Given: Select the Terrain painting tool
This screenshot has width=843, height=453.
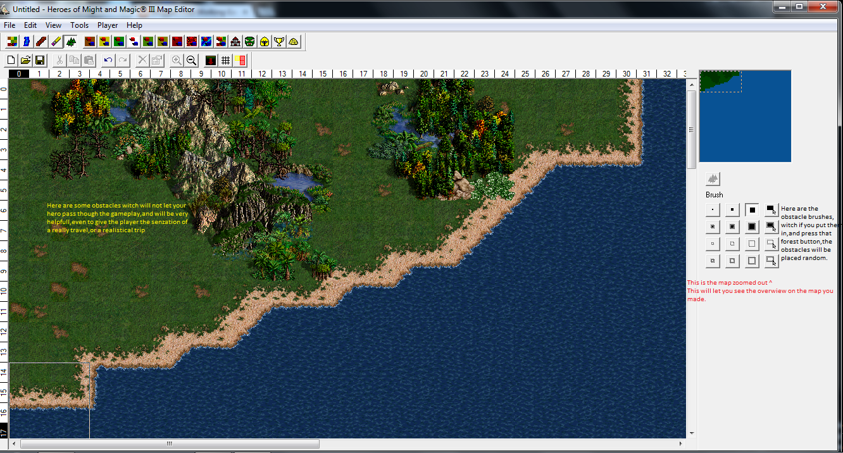Looking at the screenshot, I should (x=11, y=42).
